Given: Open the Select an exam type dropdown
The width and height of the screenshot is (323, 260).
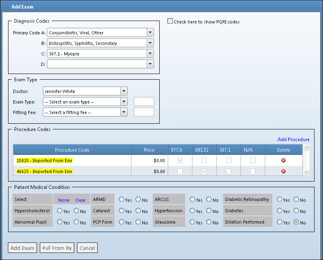Looking at the screenshot, I should (x=124, y=101).
